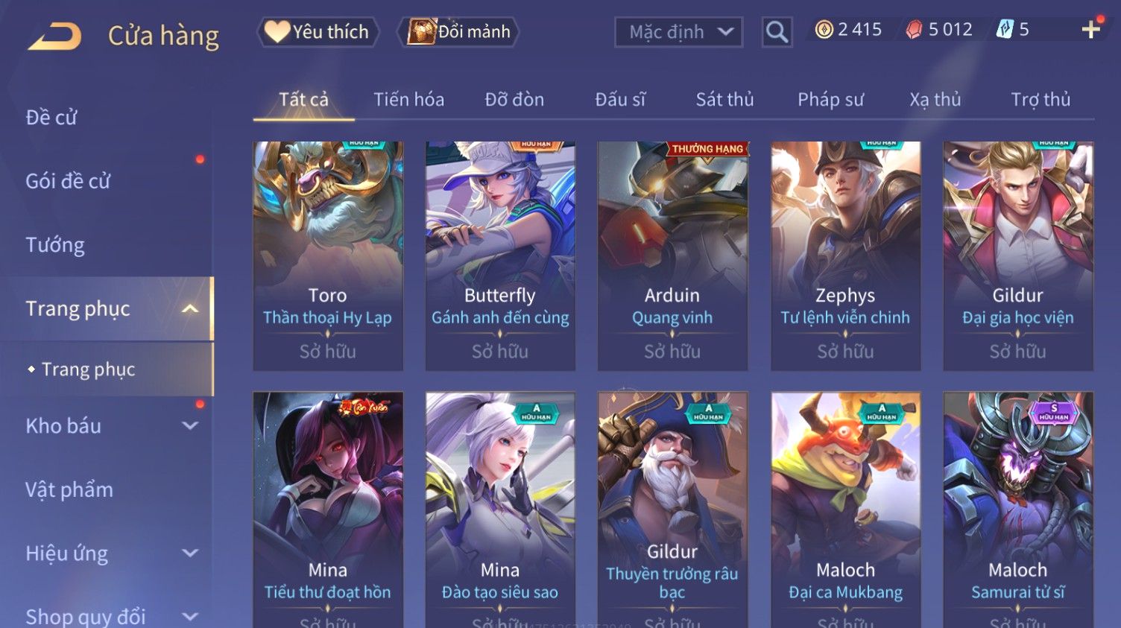Select Maloch Samurai tử sĩ skin card
Image resolution: width=1121 pixels, height=628 pixels.
pos(1018,510)
